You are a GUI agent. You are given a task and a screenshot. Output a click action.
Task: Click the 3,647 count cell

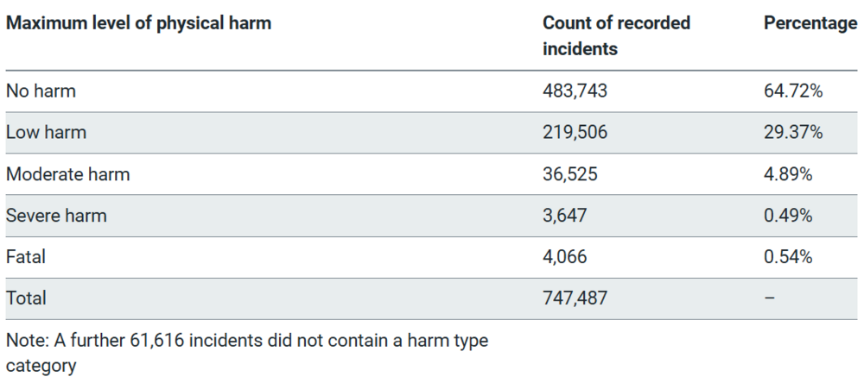[565, 215]
